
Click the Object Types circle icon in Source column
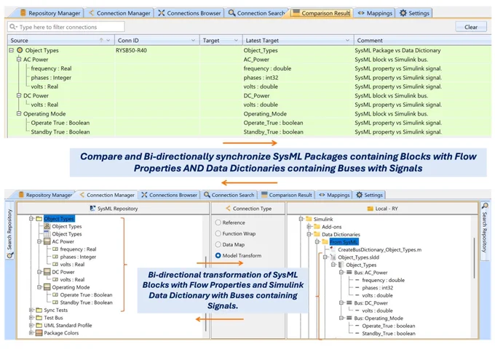pos(20,50)
